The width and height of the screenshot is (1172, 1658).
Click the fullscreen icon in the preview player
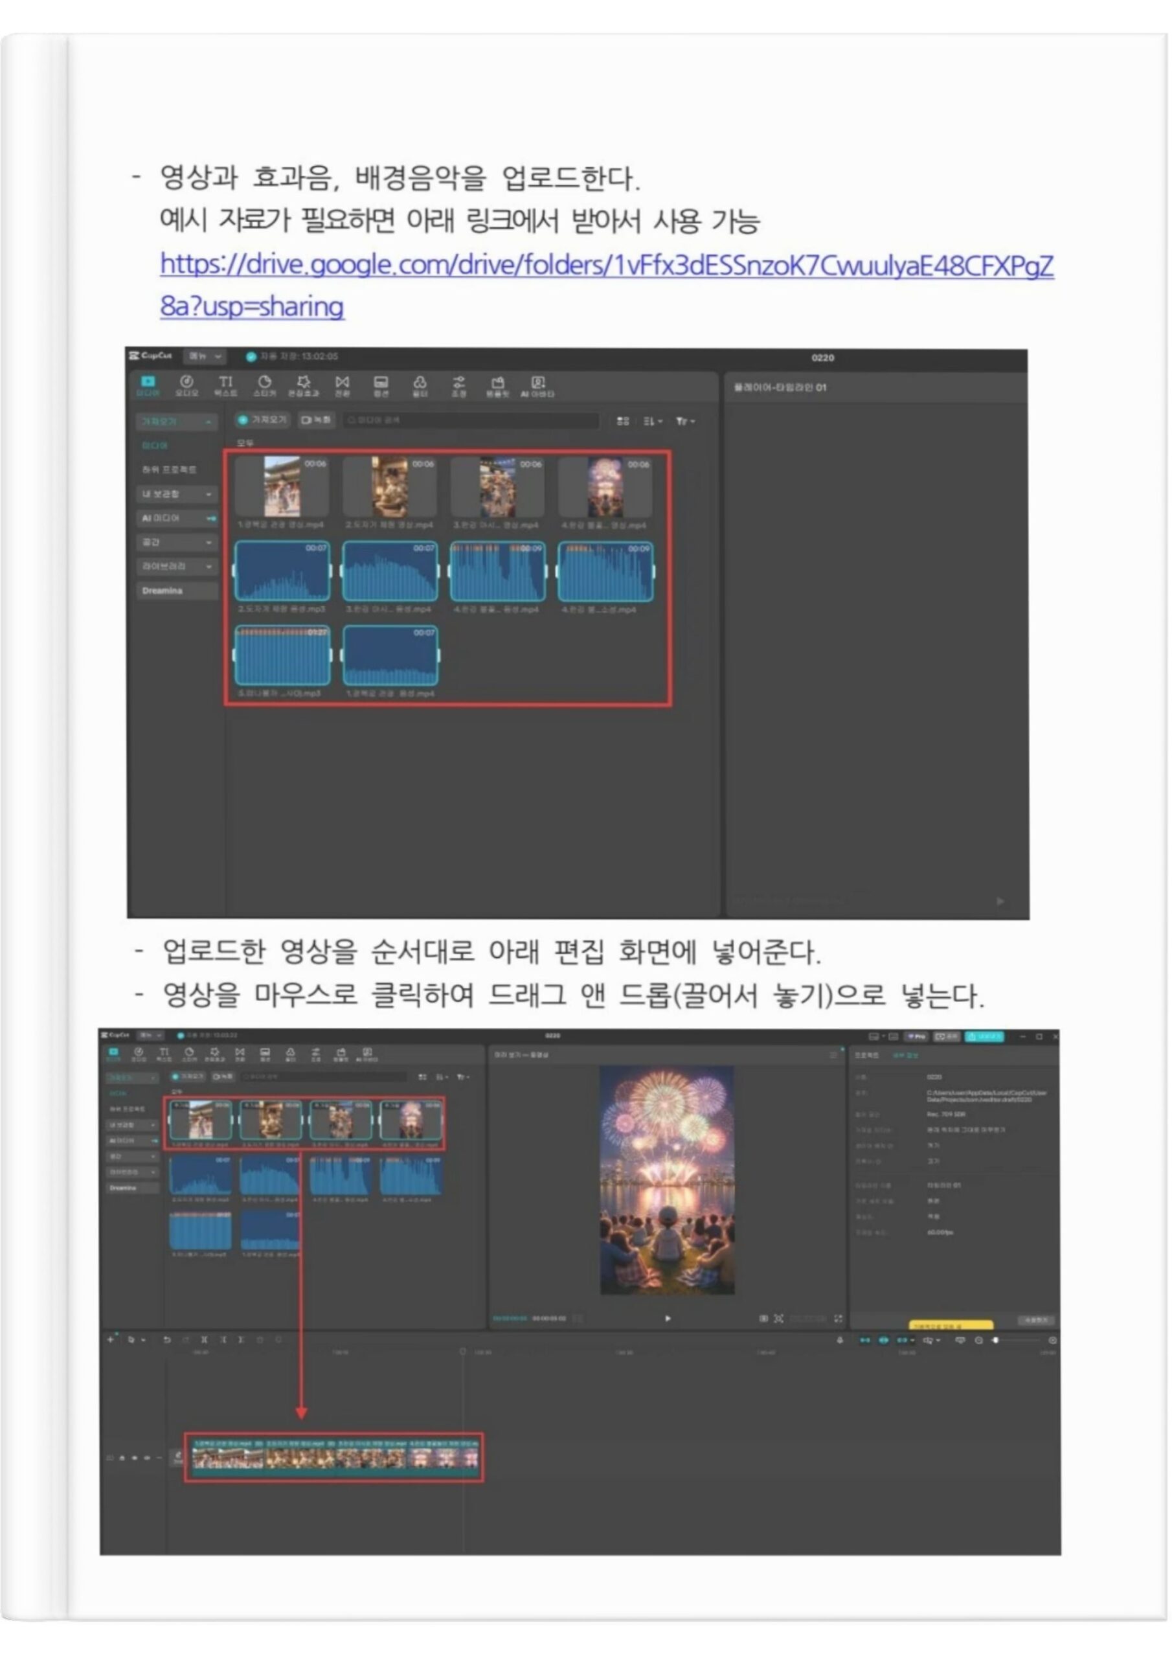[x=838, y=1319]
